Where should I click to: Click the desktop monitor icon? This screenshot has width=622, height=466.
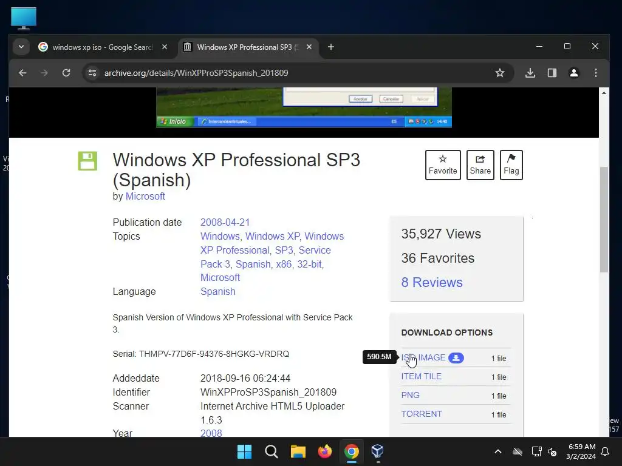click(24, 18)
